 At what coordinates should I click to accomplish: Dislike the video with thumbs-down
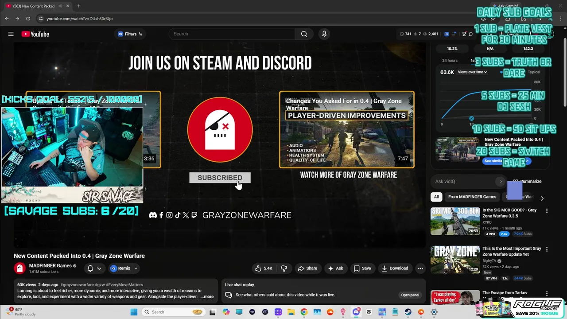click(x=284, y=268)
